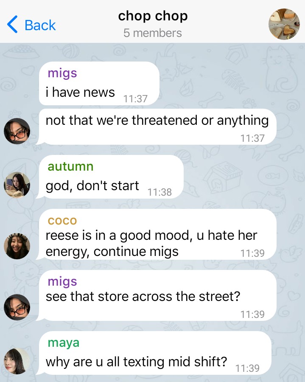Screen dimensions: 305x382
Task: View the 5 members list
Action: 152,33
